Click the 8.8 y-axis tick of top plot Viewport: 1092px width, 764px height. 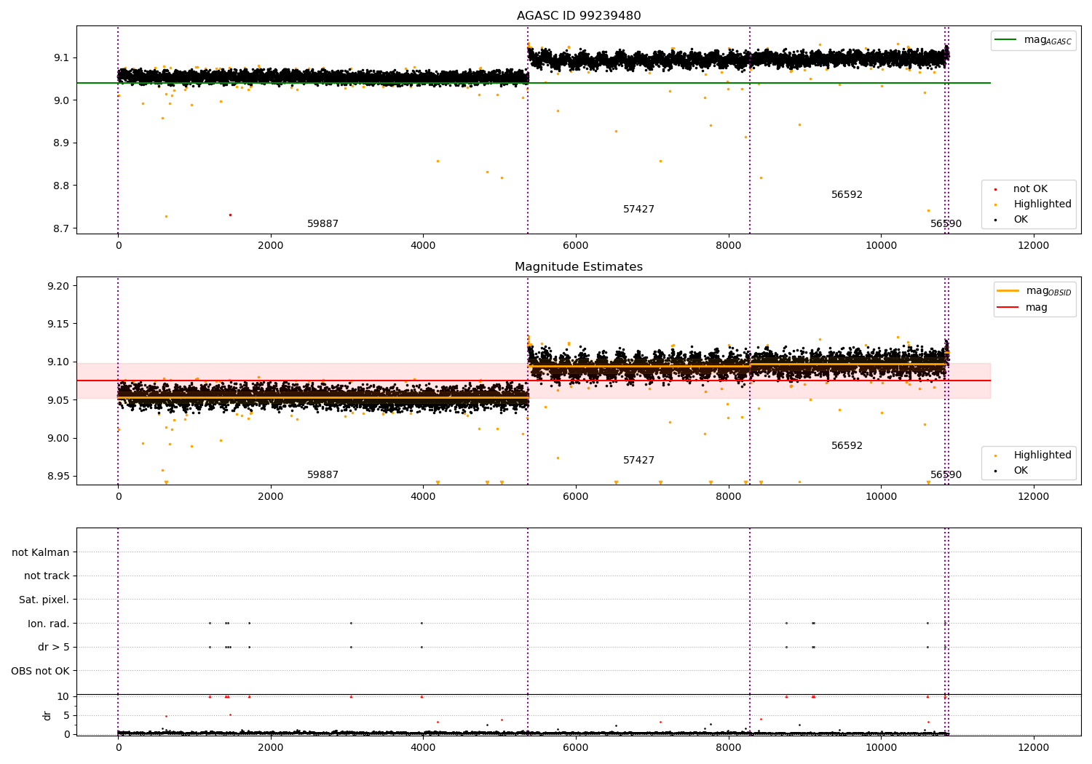[61, 186]
